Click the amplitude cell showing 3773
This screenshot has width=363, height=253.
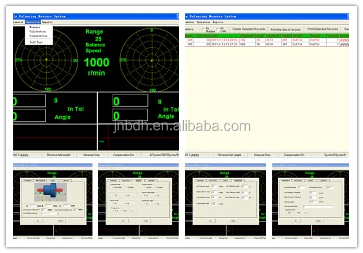pos(273,40)
